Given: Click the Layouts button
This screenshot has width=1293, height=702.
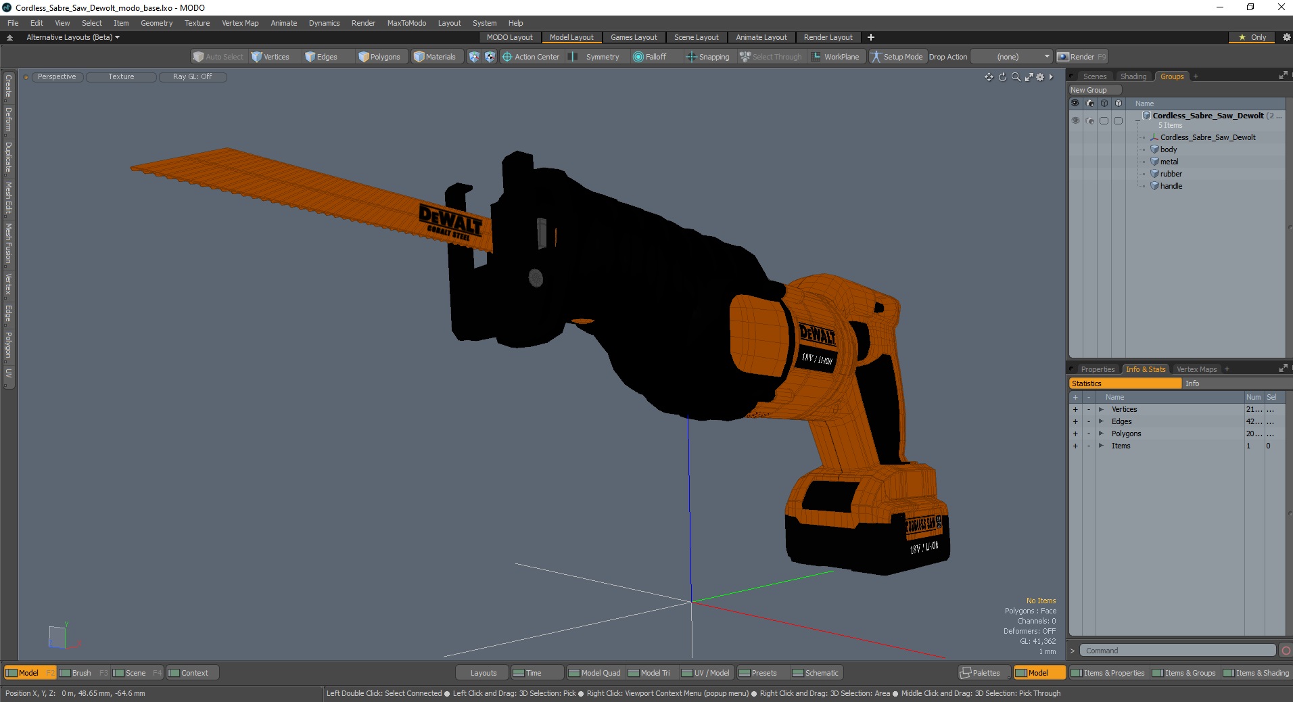Looking at the screenshot, I should (x=483, y=673).
